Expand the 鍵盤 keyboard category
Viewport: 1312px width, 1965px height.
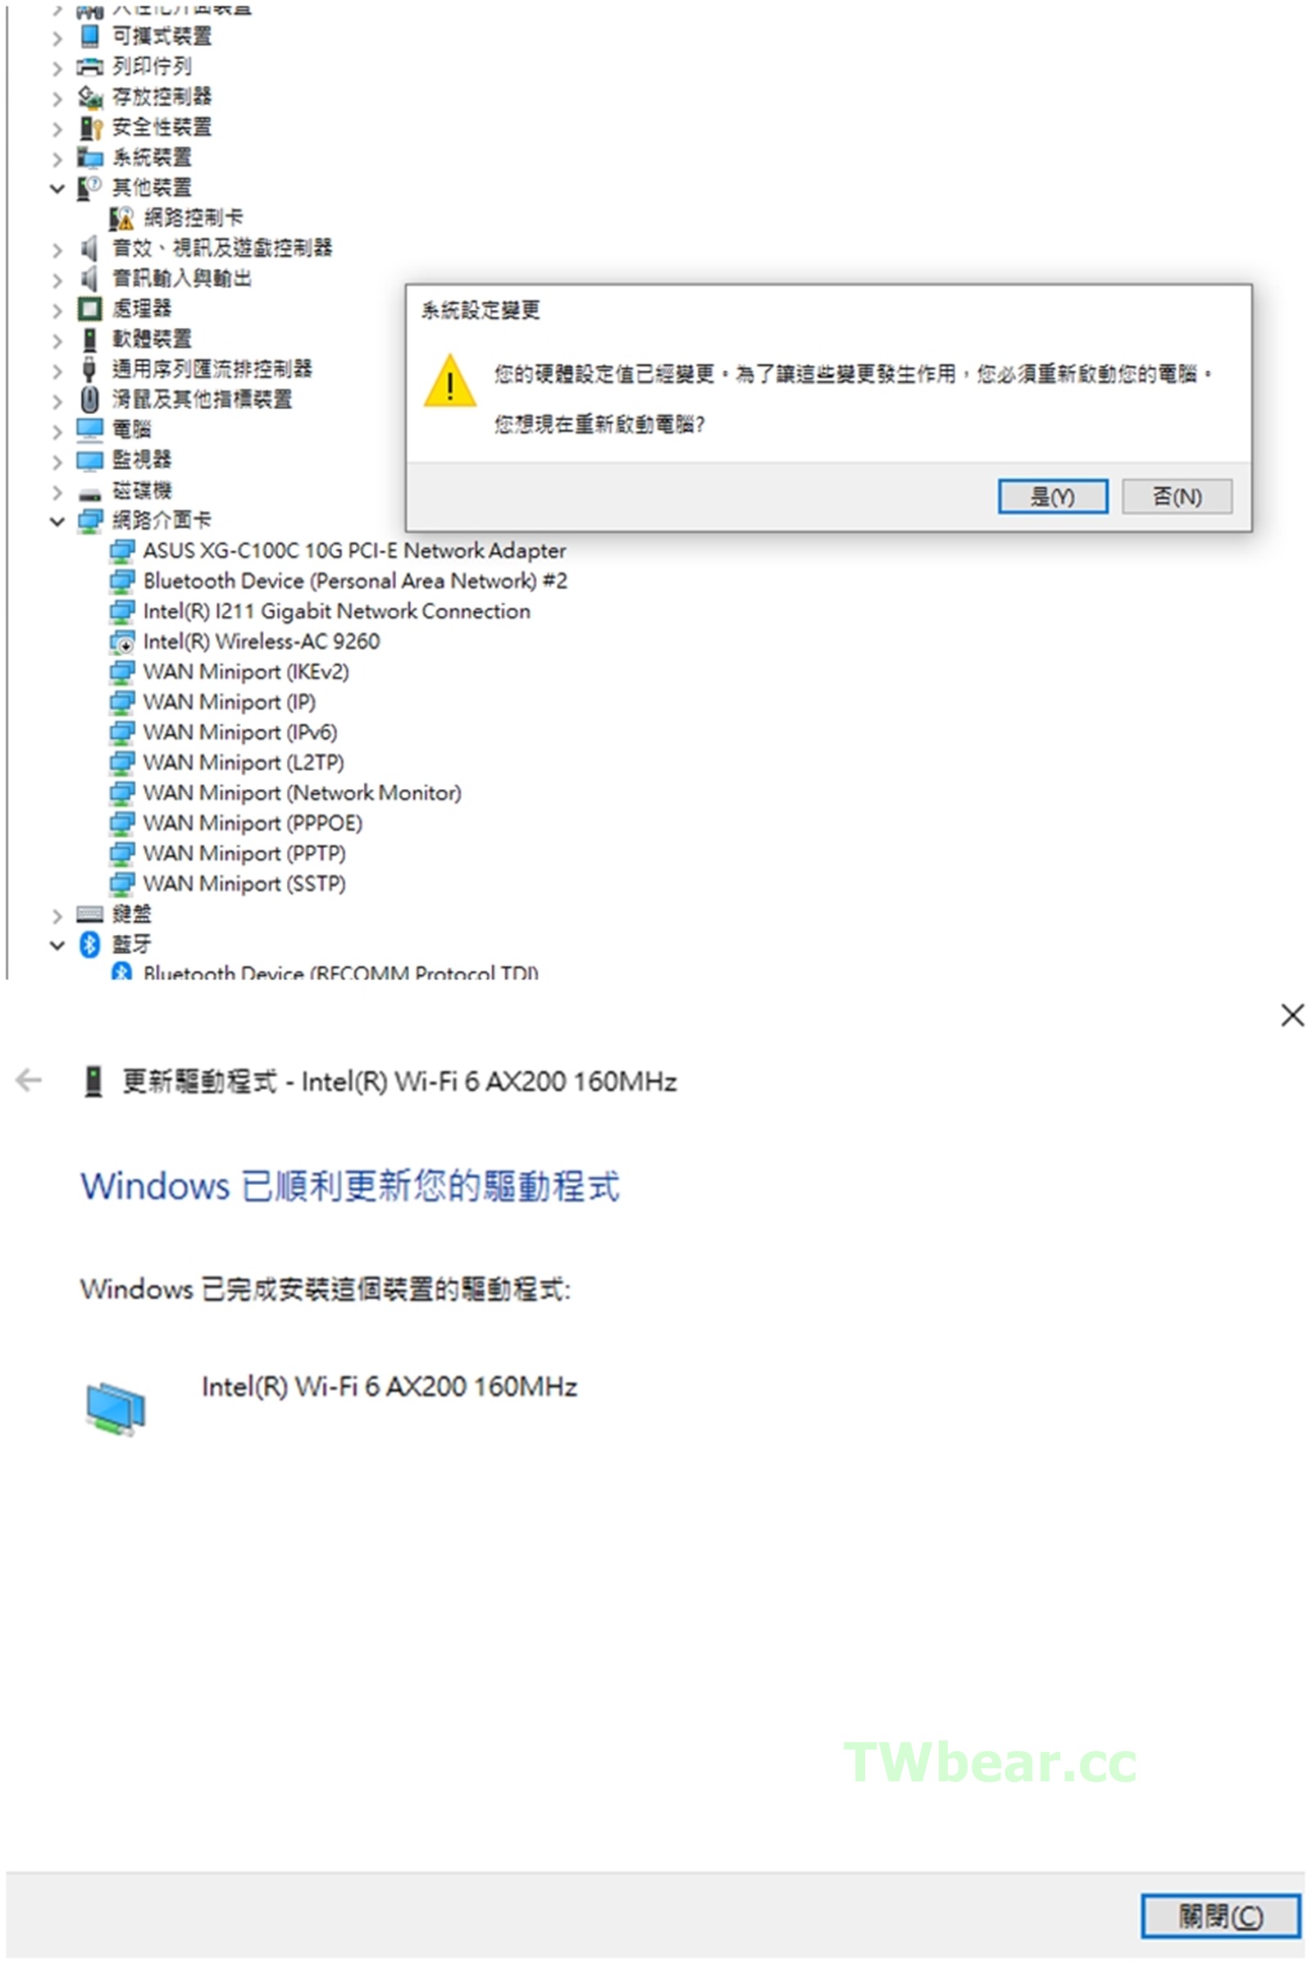[57, 915]
